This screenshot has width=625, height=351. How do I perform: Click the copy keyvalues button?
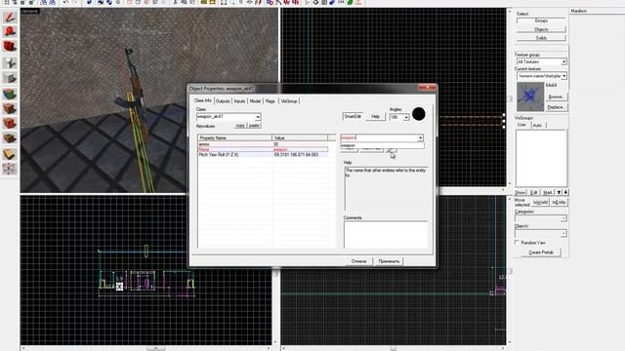click(240, 126)
